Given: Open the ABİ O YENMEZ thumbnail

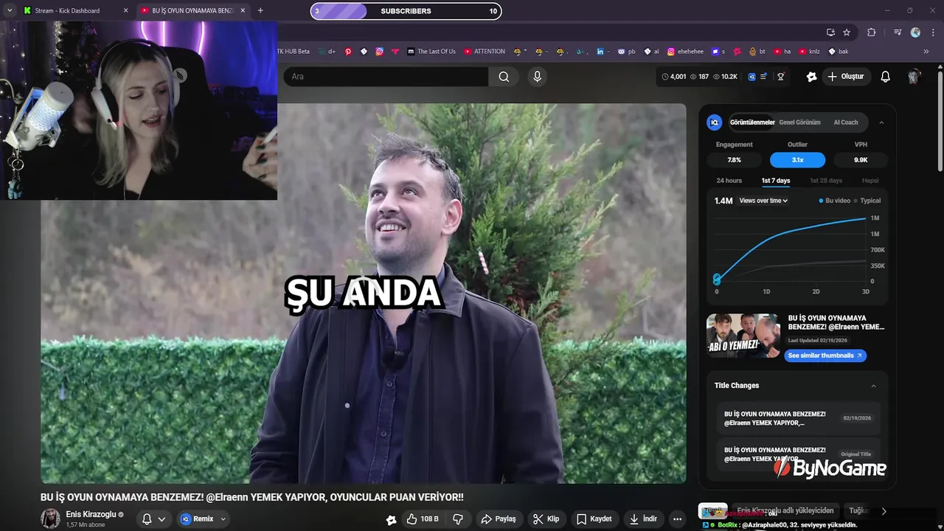Looking at the screenshot, I should click(743, 336).
